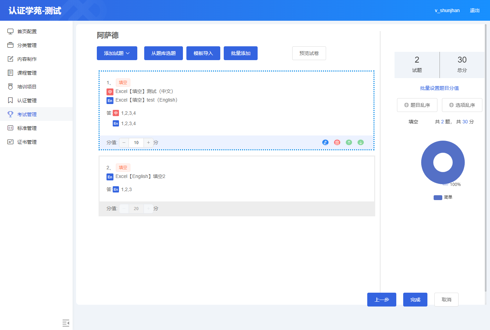Click the red 中 icon beside the Excel 测试 question

(110, 92)
